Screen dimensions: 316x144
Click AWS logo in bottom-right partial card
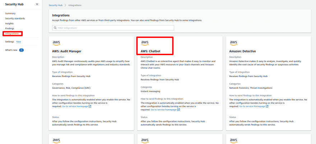(x=233, y=140)
